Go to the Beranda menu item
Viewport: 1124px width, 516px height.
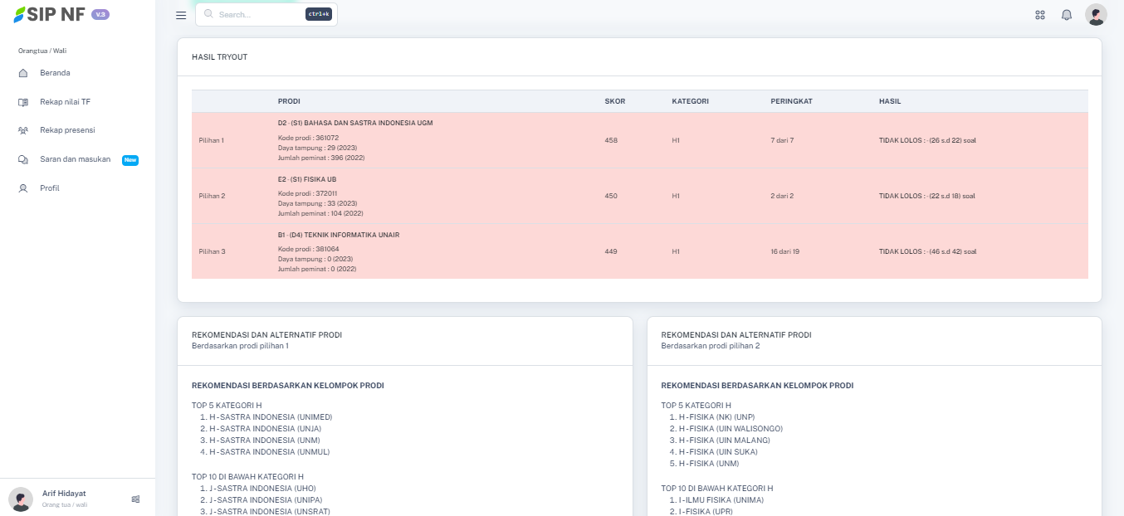[x=55, y=73]
